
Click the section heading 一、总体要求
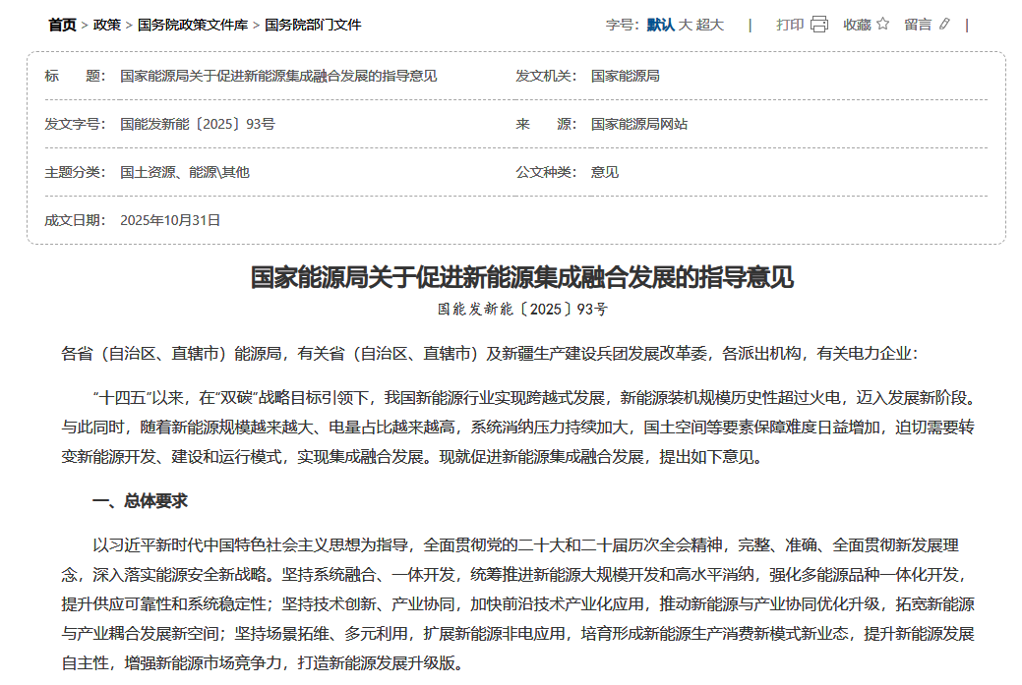point(140,501)
